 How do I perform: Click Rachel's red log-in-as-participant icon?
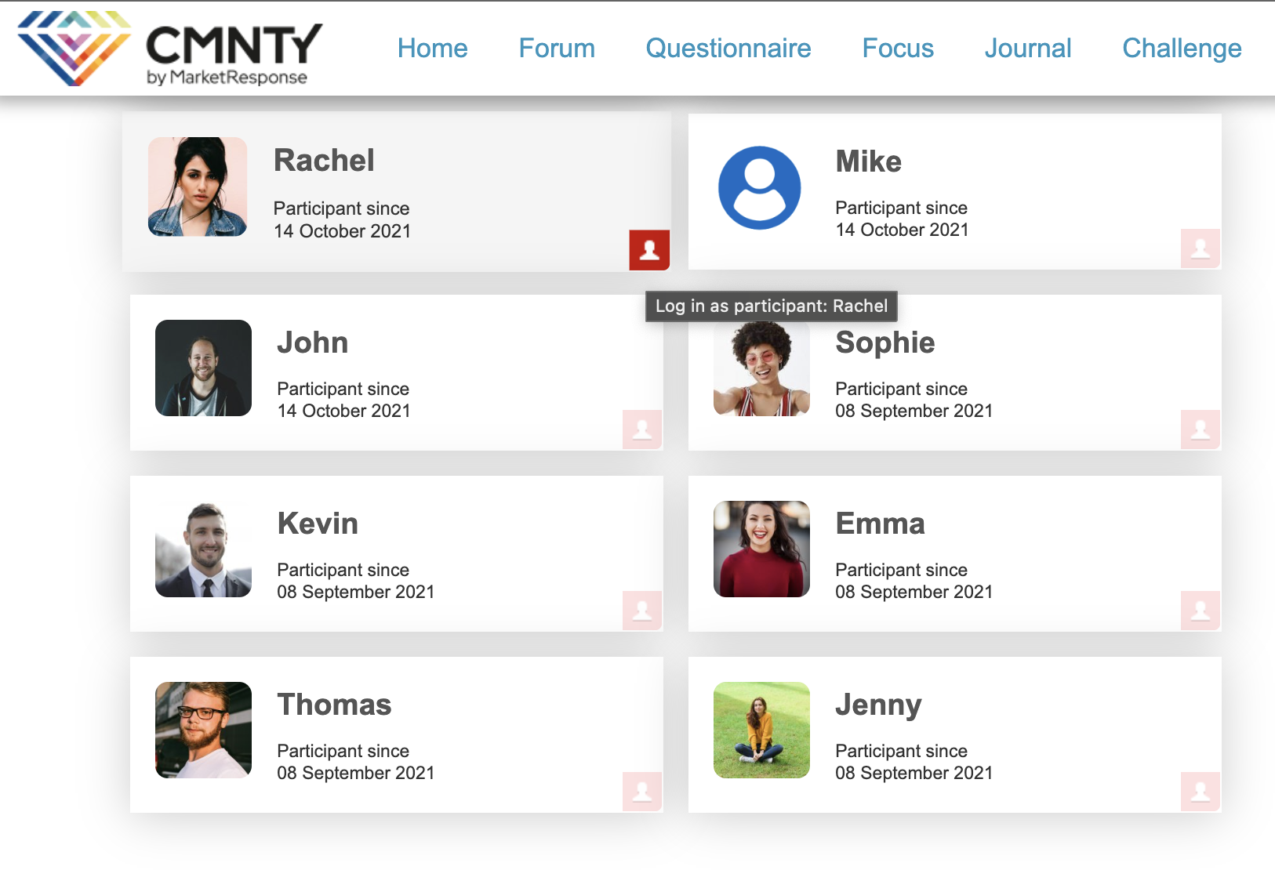[x=649, y=250]
